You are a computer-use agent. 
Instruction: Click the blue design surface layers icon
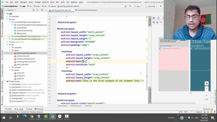click(154, 18)
